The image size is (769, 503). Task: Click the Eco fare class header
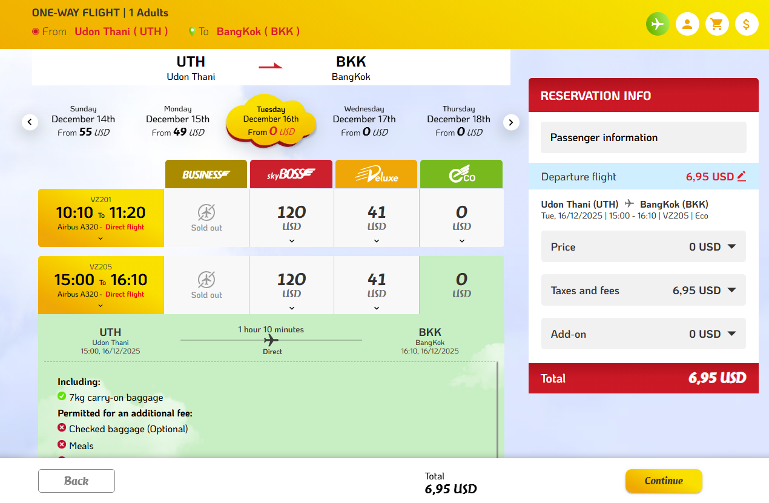(461, 174)
